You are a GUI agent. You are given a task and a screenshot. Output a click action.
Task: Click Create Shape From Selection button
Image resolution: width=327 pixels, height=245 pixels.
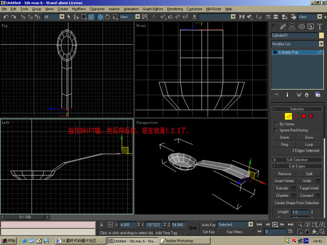click(x=297, y=203)
